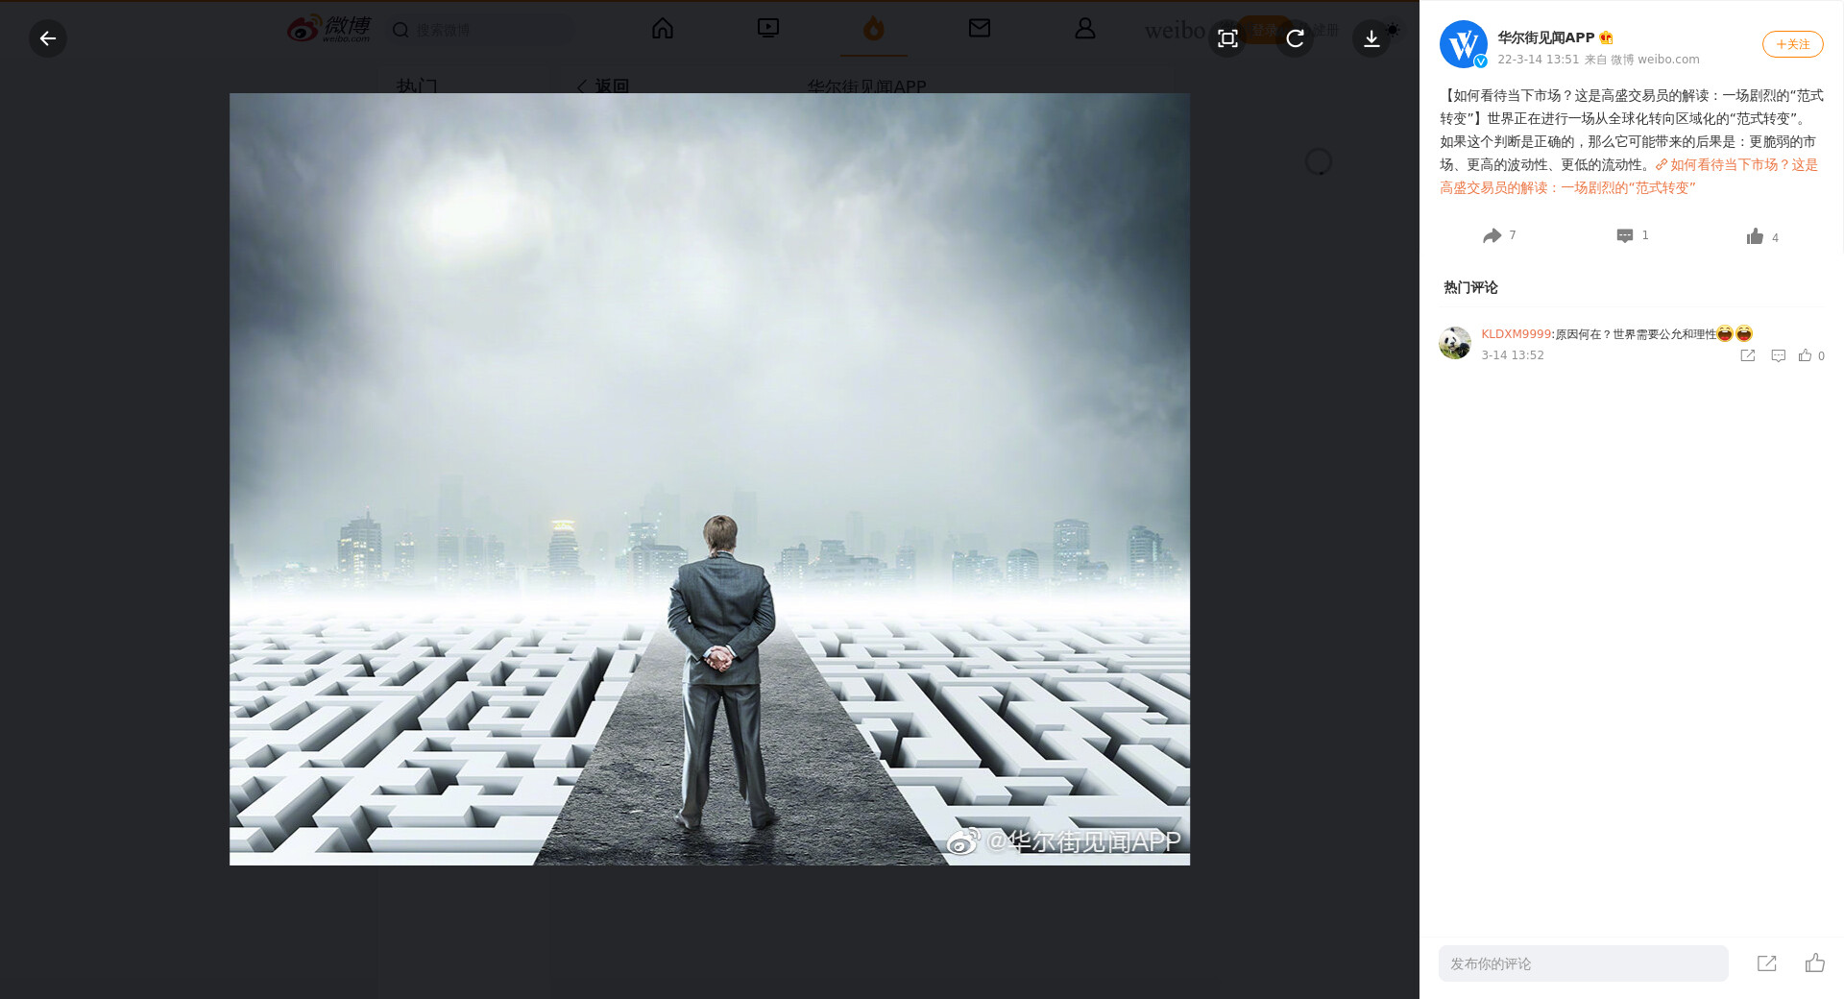This screenshot has width=1844, height=999.
Task: Repost the post using the share arrow
Action: (1492, 236)
